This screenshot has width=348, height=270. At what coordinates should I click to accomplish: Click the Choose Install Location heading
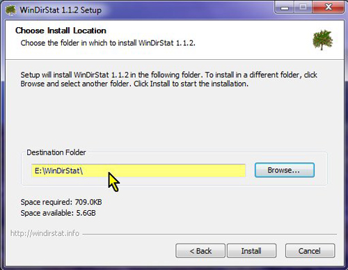[61, 31]
